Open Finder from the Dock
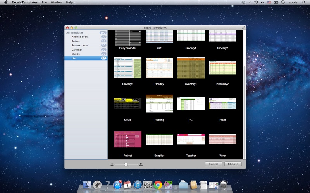Image resolution: width=310 pixels, height=193 pixels. pyautogui.click(x=87, y=185)
